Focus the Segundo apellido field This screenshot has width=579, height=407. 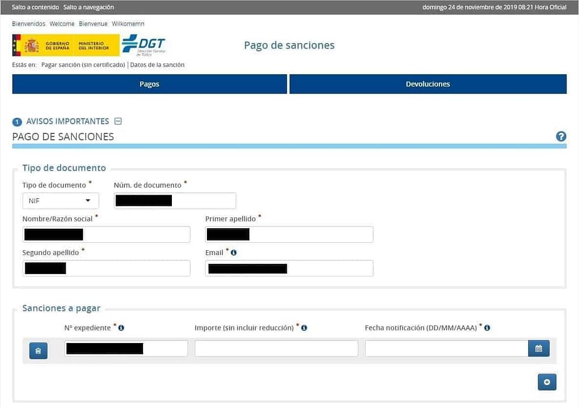point(106,268)
